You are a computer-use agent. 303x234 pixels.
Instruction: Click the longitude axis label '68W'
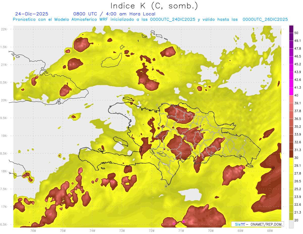270,230
